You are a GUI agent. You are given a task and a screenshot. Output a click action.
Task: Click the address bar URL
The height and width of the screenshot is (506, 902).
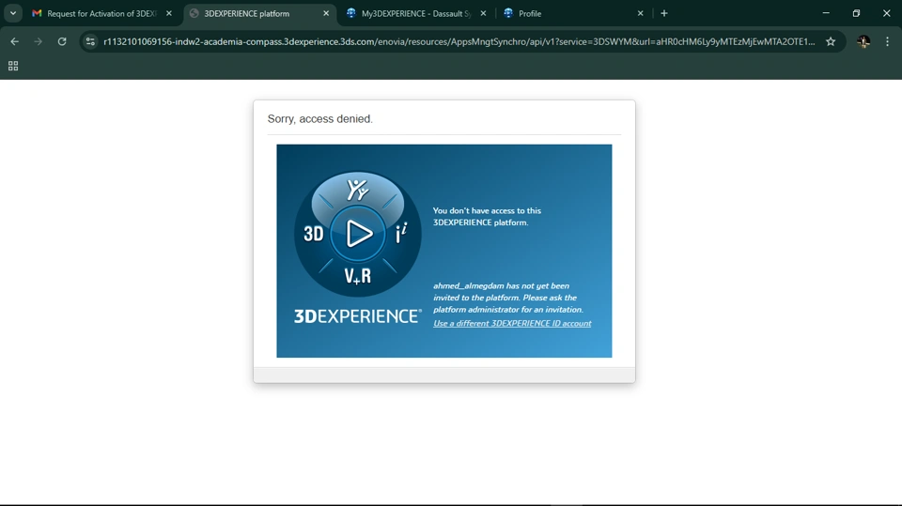pyautogui.click(x=459, y=41)
